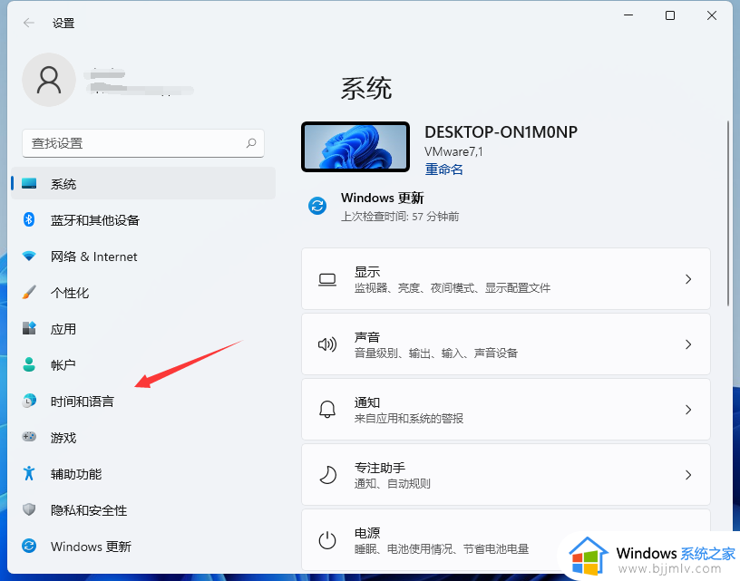
Task: Click the 个性化 paintbrush icon
Action: tap(29, 293)
